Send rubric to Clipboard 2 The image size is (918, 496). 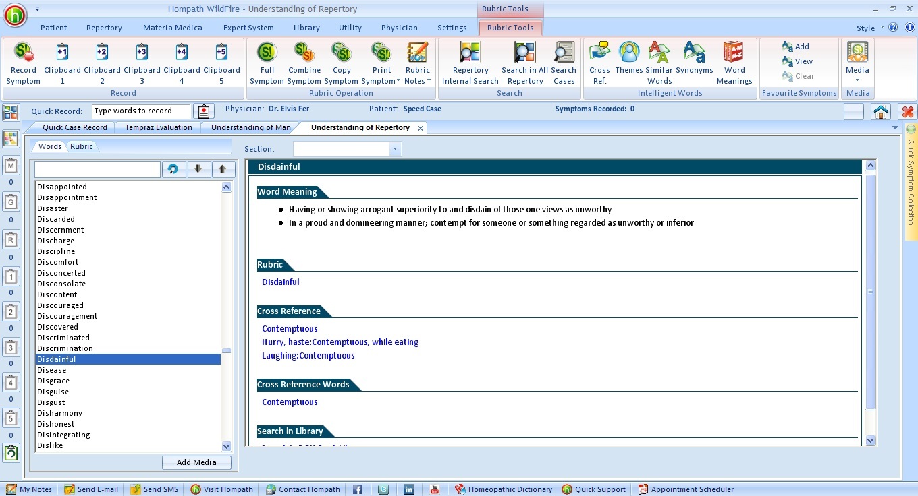point(102,63)
